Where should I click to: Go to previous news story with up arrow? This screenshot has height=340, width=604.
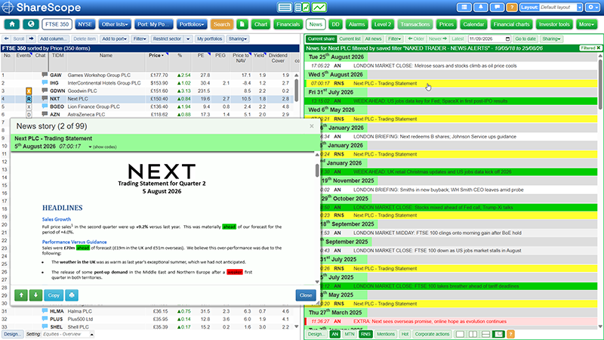[21, 295]
